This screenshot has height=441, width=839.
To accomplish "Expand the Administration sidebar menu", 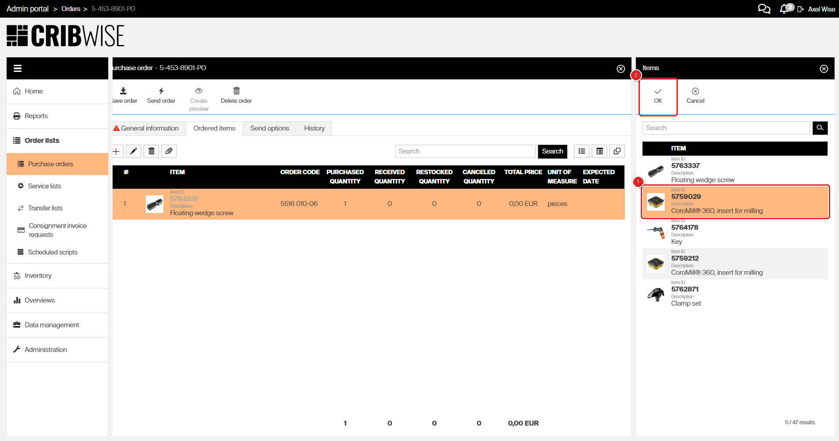I will click(x=45, y=350).
